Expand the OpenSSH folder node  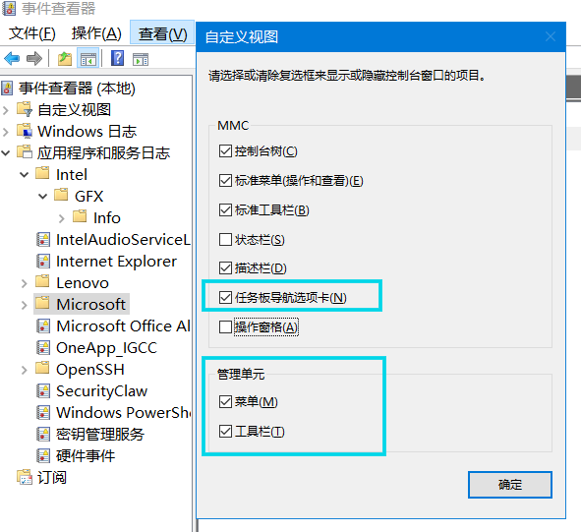25,370
